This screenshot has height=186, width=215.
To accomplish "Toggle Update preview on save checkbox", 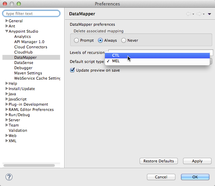I will point(73,70).
